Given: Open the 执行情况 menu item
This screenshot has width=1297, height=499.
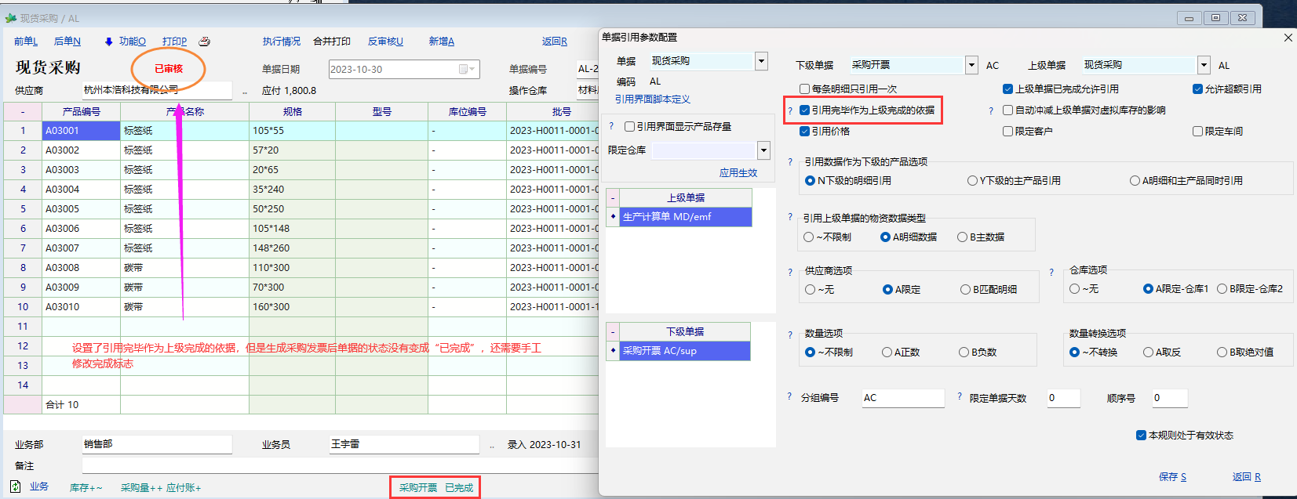Looking at the screenshot, I should 281,42.
